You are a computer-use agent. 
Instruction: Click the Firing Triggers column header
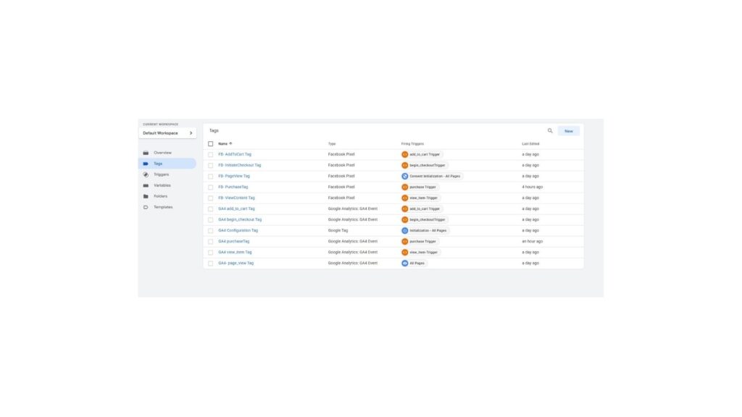click(x=412, y=144)
